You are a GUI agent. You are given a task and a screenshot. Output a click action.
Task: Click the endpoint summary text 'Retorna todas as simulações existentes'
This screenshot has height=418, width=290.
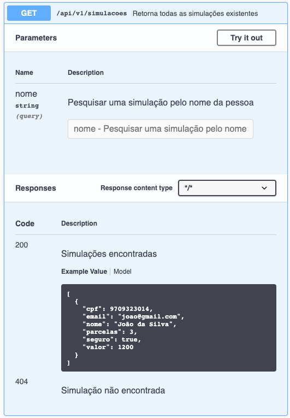[195, 13]
